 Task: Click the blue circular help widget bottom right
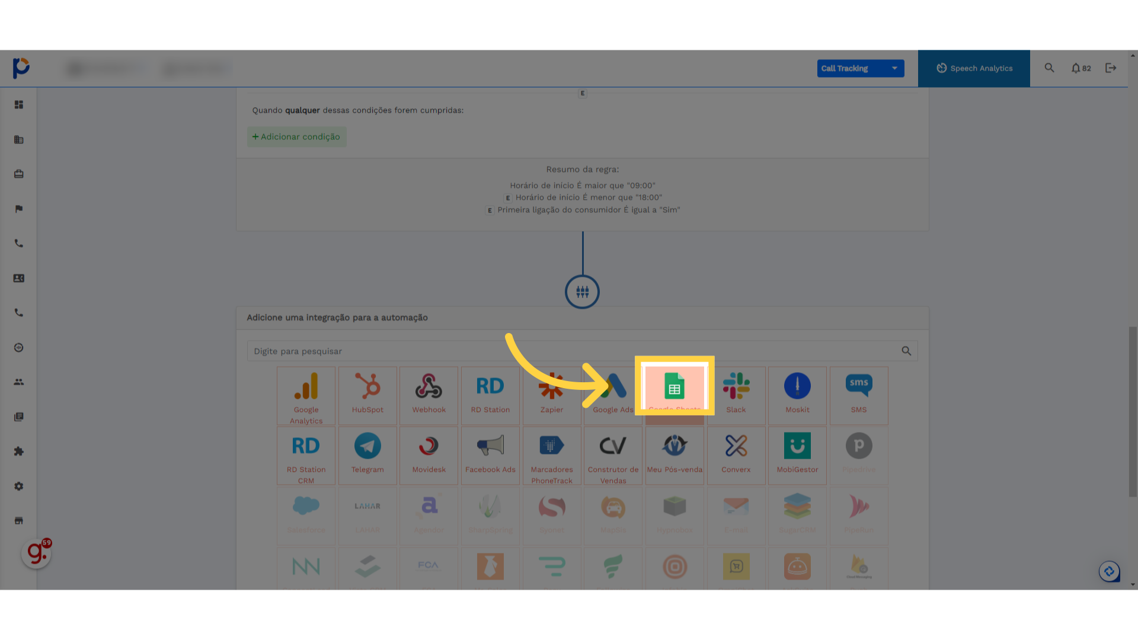coord(1109,572)
